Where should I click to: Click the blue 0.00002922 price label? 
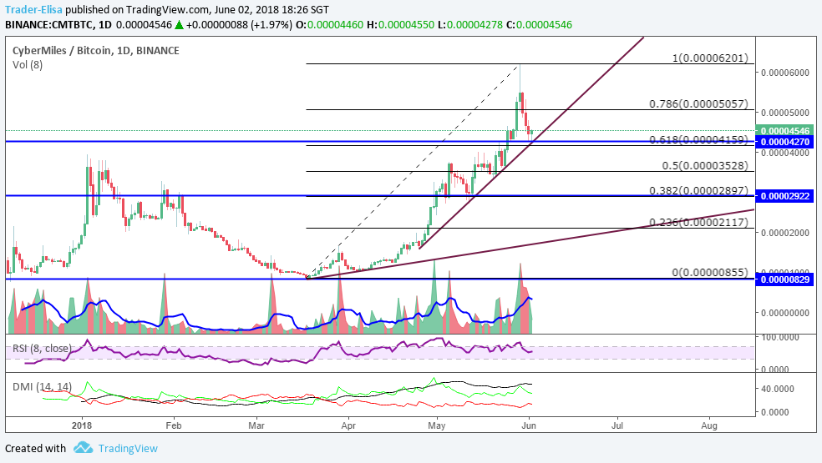pyautogui.click(x=785, y=196)
